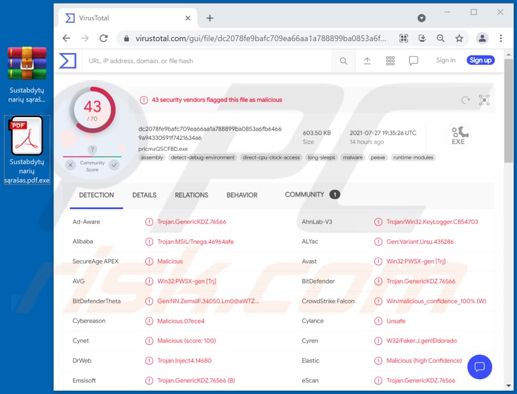Bookmark this page with star icon

pyautogui.click(x=459, y=39)
